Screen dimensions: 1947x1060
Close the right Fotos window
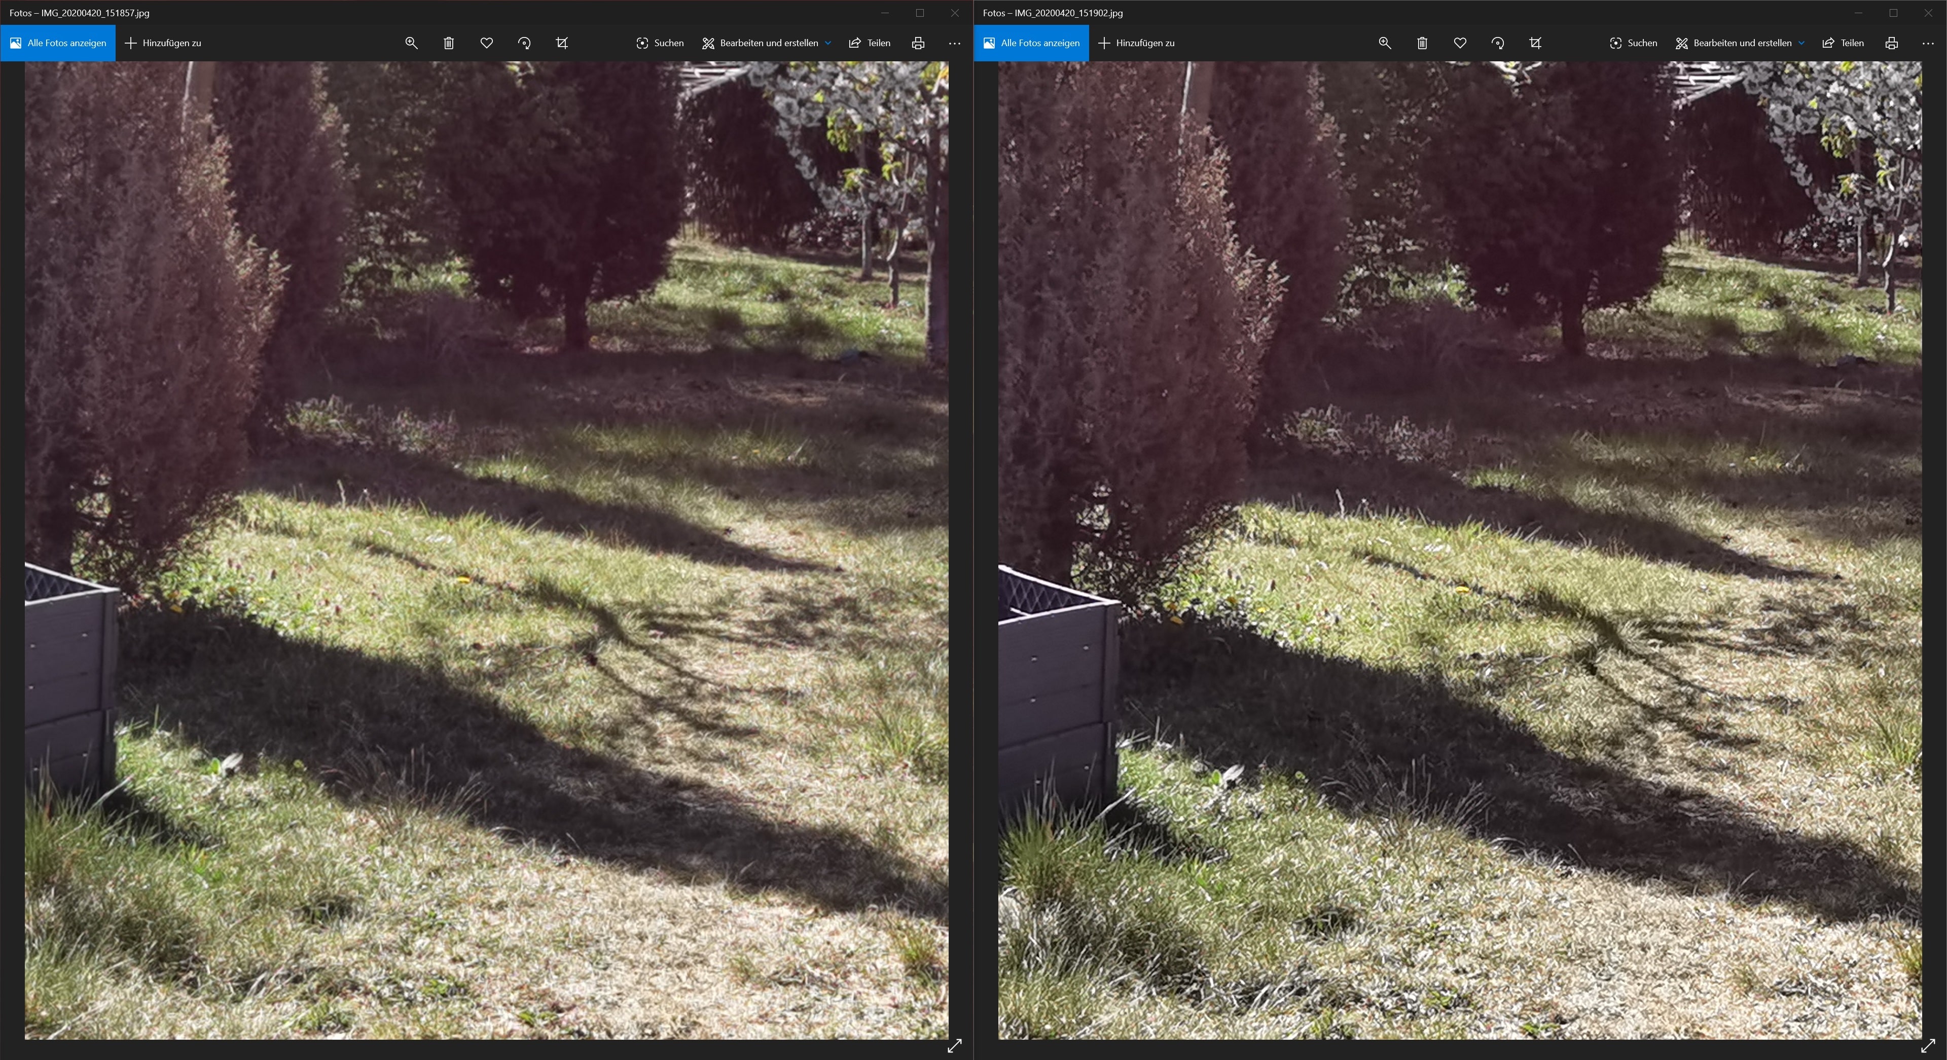[x=1928, y=13]
